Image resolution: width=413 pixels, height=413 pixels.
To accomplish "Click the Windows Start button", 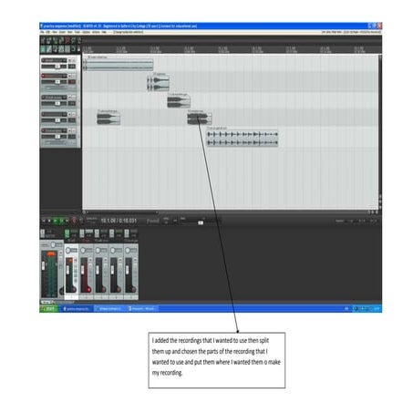I will (x=49, y=309).
